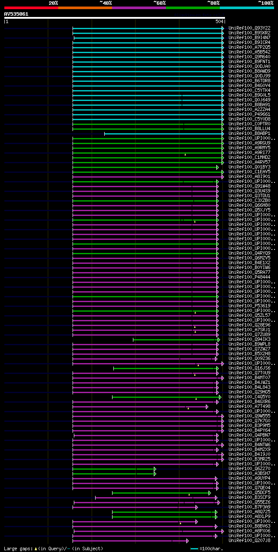Image resolution: width=278 pixels, height=552 pixels.
Task: Open the UniRef100_Q0DJA0 entry
Action: click(x=249, y=66)
